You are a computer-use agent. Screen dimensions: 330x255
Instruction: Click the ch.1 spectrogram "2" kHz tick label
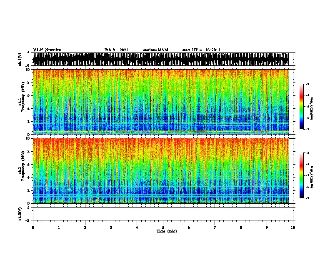point(29,121)
